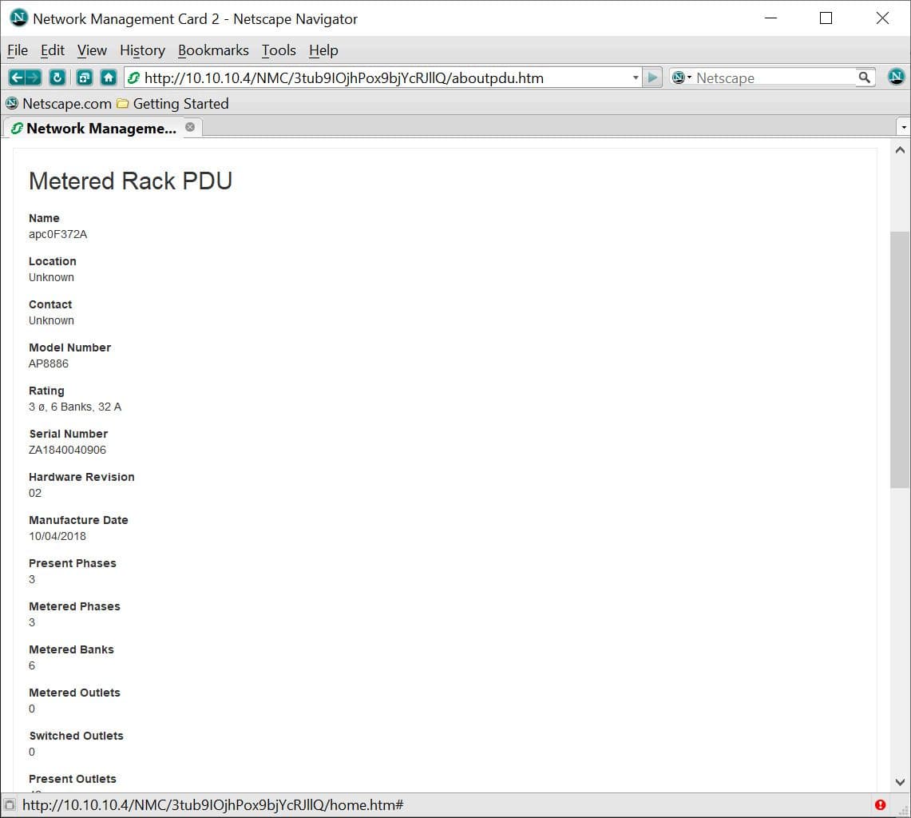The height and width of the screenshot is (818, 911).
Task: Click the Go arrow beside the address bar
Action: [x=653, y=77]
